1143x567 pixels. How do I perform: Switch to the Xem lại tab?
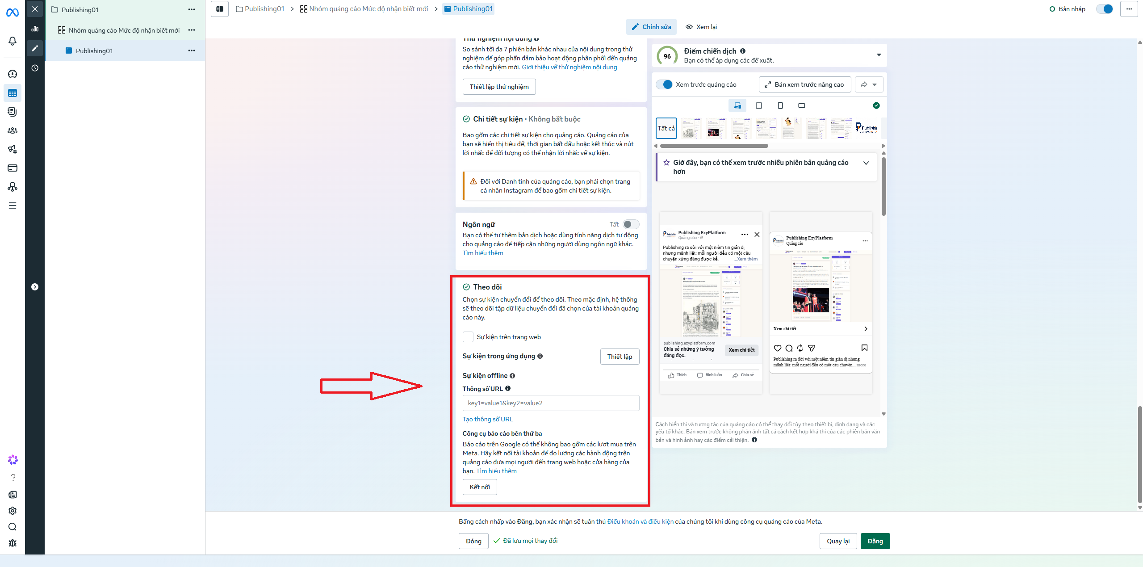pos(701,27)
